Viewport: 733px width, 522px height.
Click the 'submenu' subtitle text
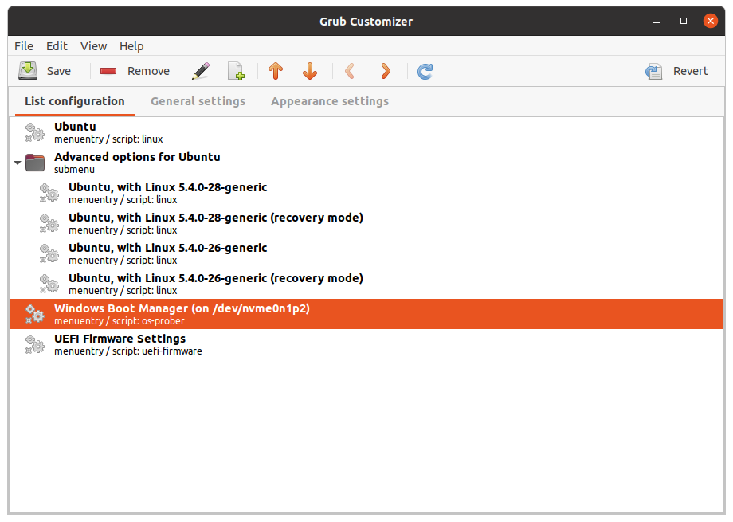pyautogui.click(x=74, y=170)
